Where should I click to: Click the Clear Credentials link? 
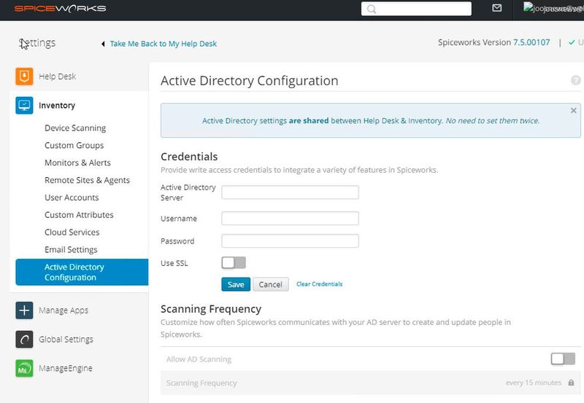click(319, 284)
